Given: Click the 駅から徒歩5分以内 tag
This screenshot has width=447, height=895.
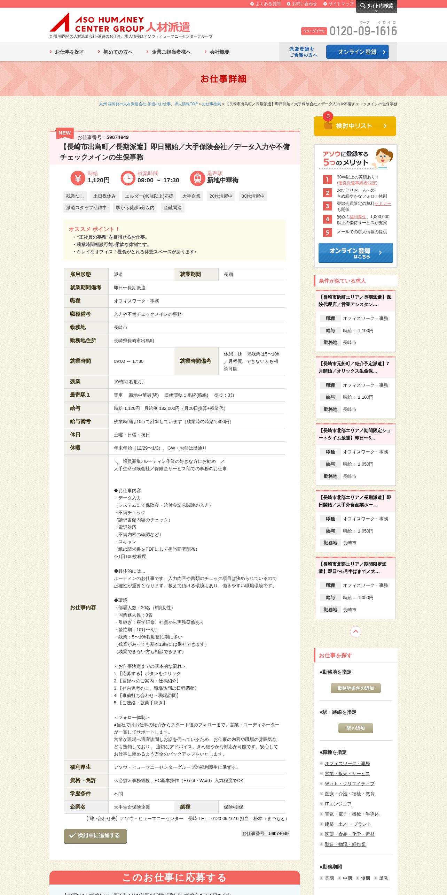Looking at the screenshot, I should [x=135, y=208].
